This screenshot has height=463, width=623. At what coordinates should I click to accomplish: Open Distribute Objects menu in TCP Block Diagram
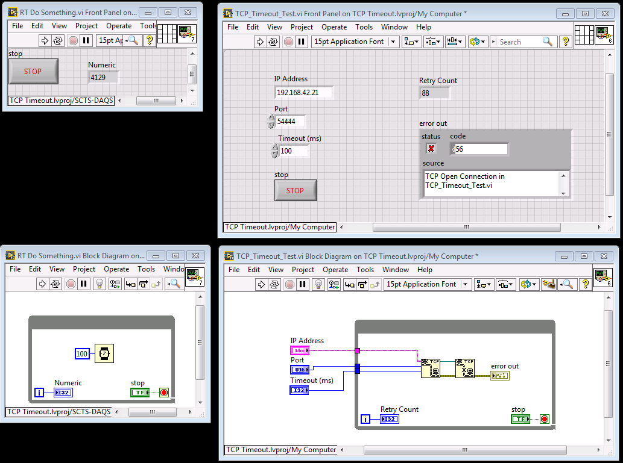pos(505,284)
